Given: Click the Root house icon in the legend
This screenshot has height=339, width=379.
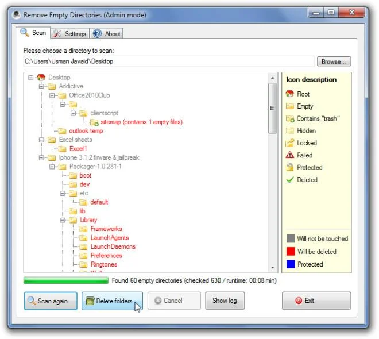Looking at the screenshot, I should click(290, 94).
